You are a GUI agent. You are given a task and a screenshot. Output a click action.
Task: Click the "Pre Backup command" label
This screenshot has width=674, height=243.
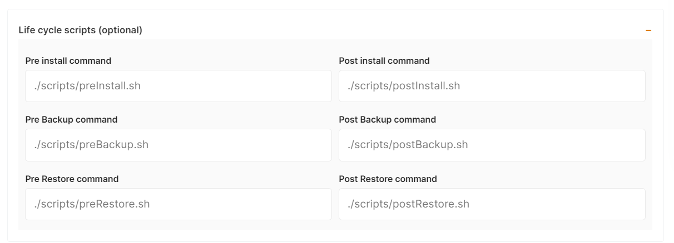pyautogui.click(x=71, y=119)
